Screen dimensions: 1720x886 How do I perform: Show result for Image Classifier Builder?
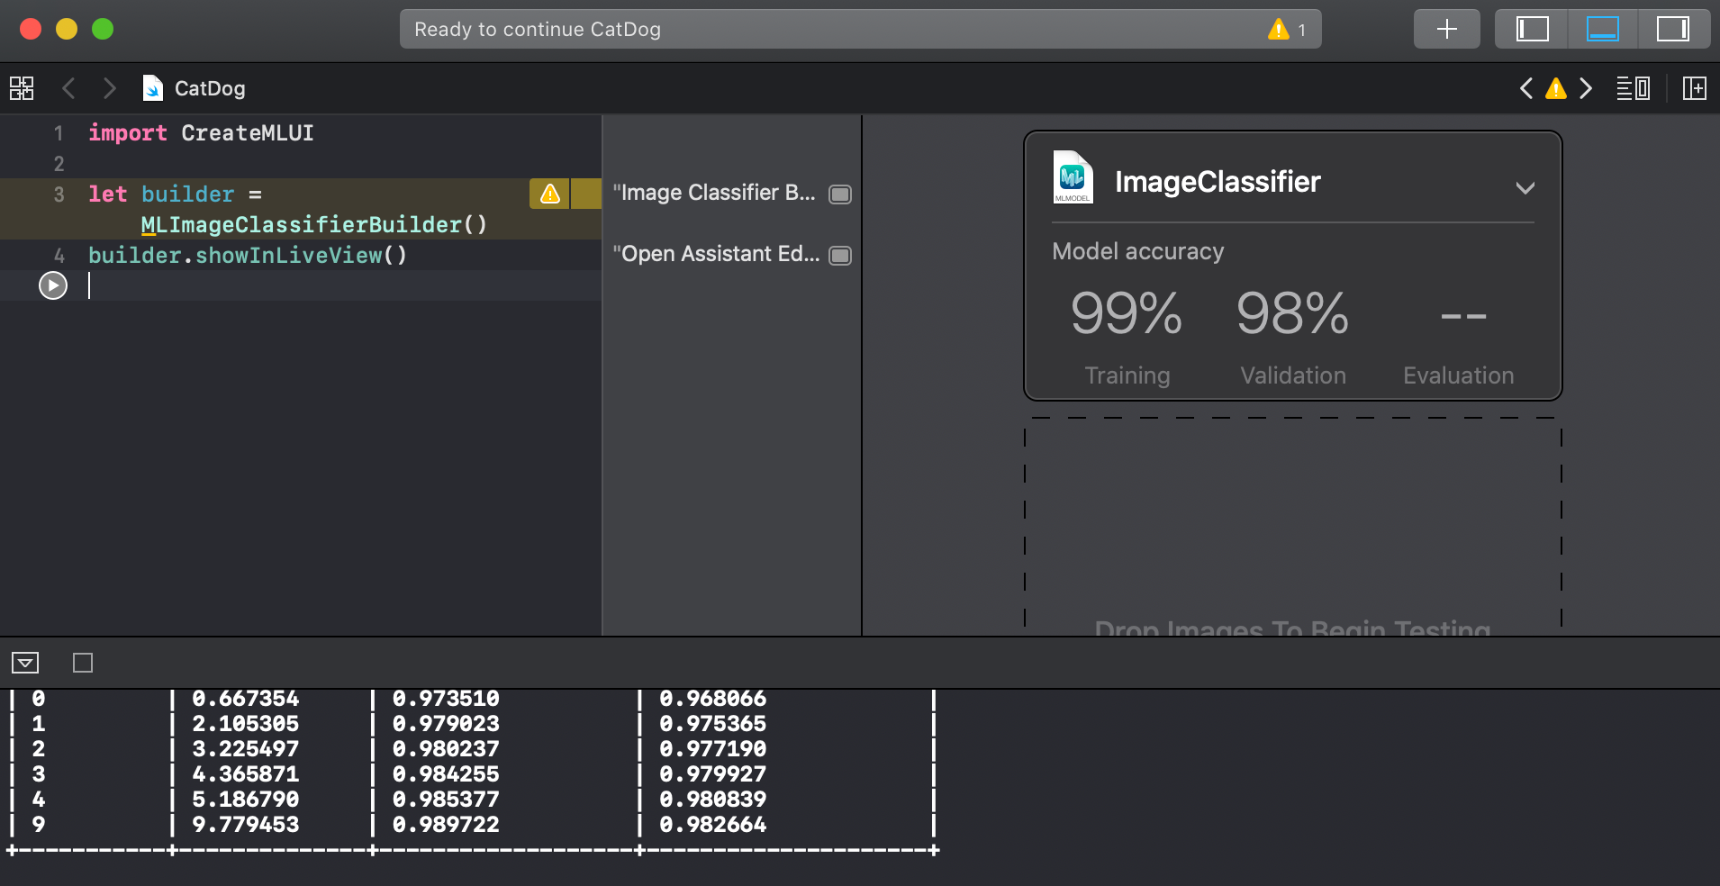[x=839, y=194]
